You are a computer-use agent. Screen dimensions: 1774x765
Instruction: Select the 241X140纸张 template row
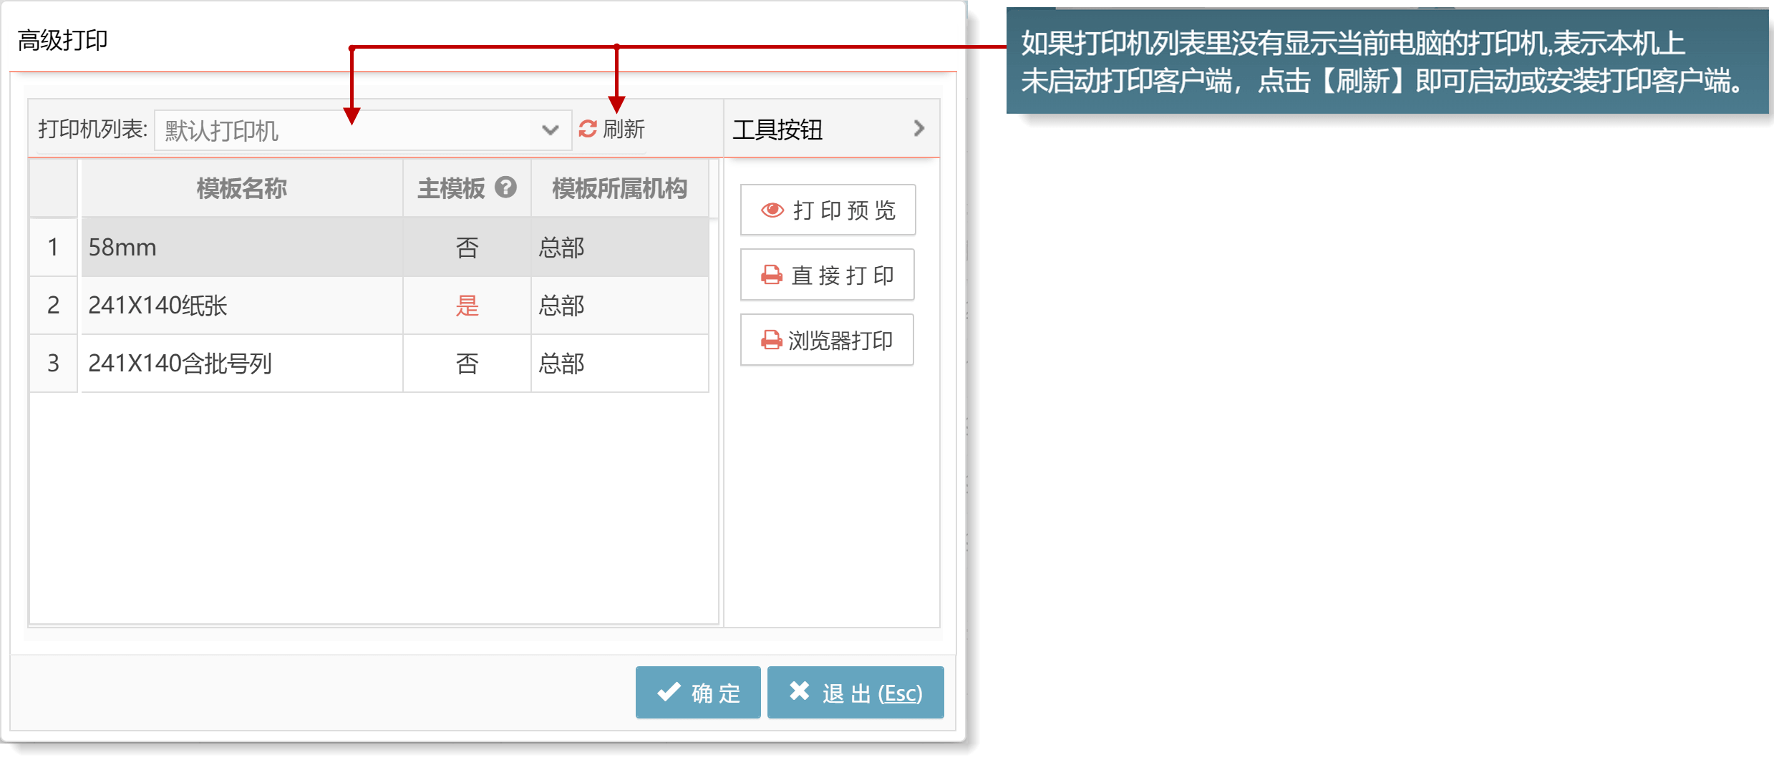pyautogui.click(x=242, y=306)
